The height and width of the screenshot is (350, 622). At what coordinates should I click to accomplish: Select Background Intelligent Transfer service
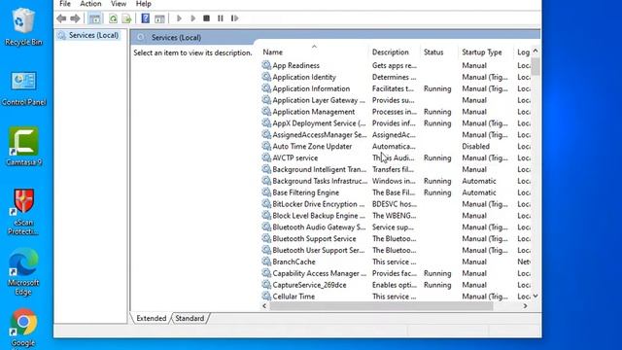coord(320,169)
